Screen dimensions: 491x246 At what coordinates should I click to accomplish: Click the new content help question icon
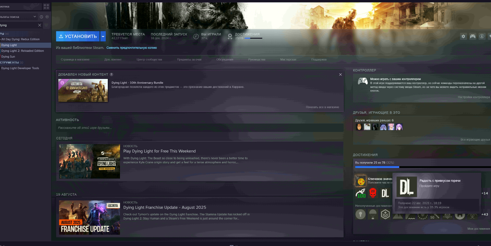coord(111,74)
